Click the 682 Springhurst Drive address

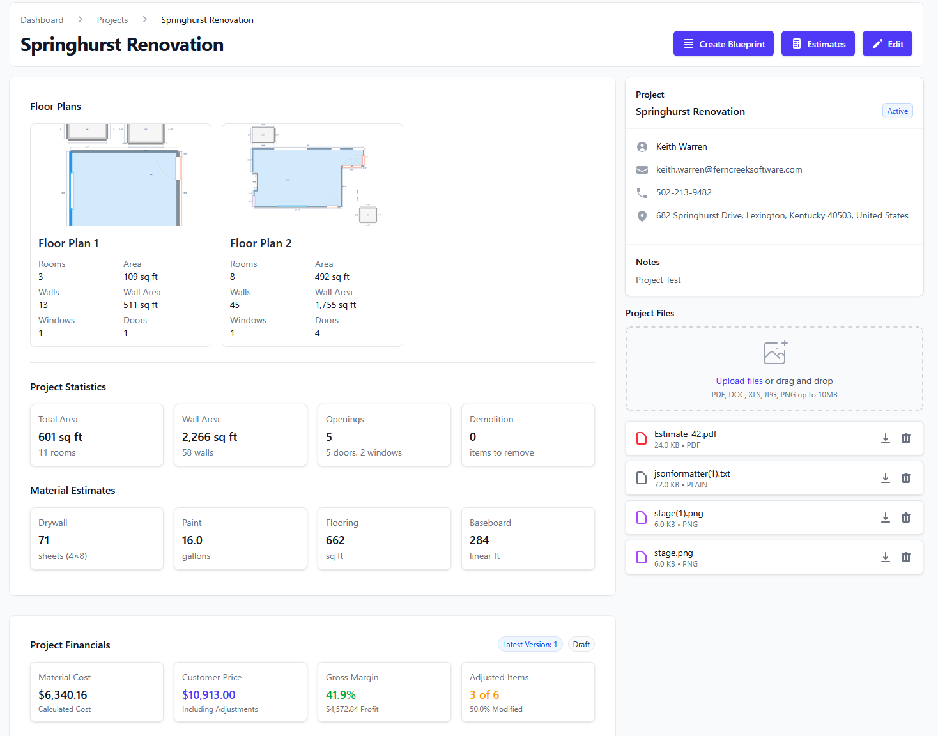782,215
